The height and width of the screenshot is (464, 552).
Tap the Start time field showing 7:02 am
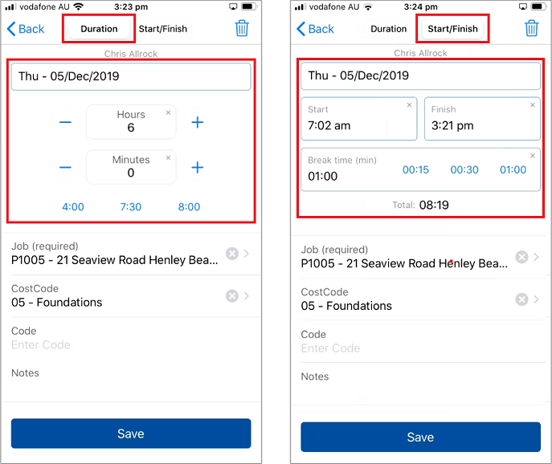click(358, 119)
